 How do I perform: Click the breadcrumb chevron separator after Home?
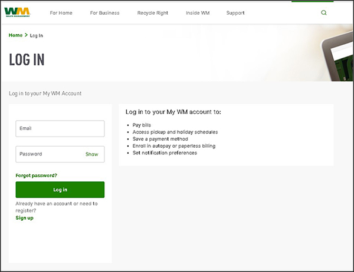tap(27, 35)
